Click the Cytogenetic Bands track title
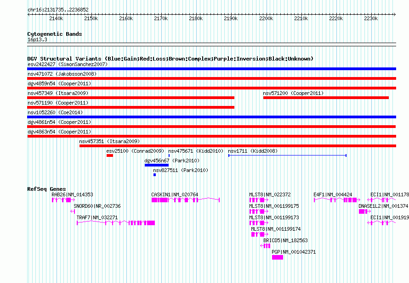Screen dimensions: 409x283 click(55, 34)
